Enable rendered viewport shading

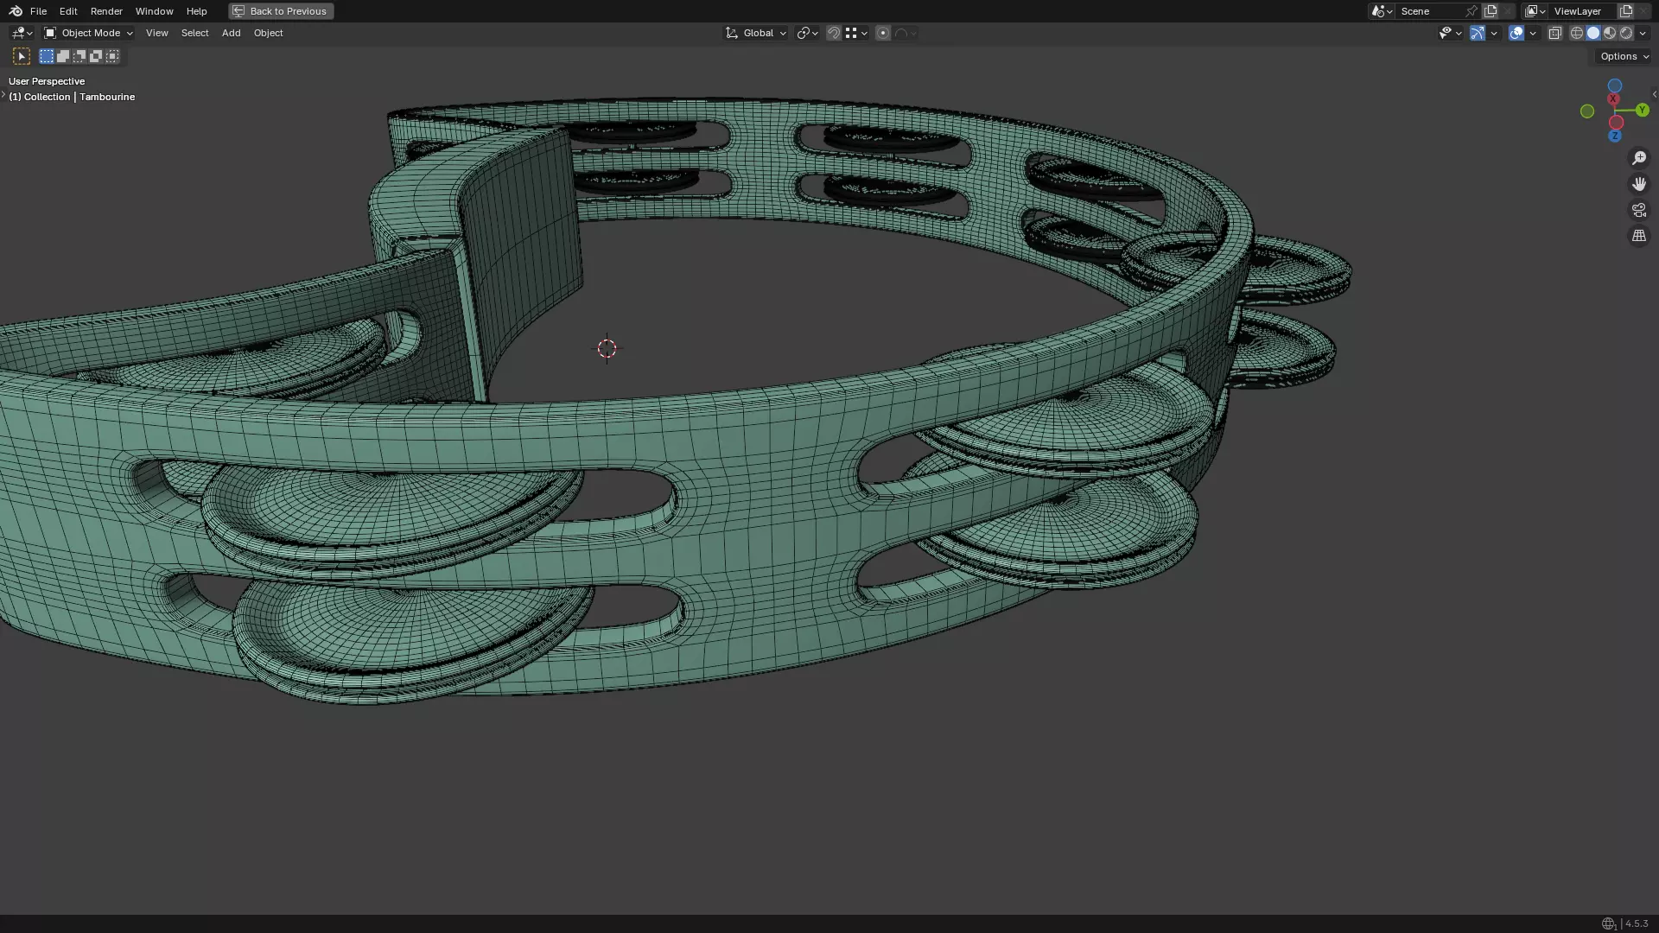1626,33
